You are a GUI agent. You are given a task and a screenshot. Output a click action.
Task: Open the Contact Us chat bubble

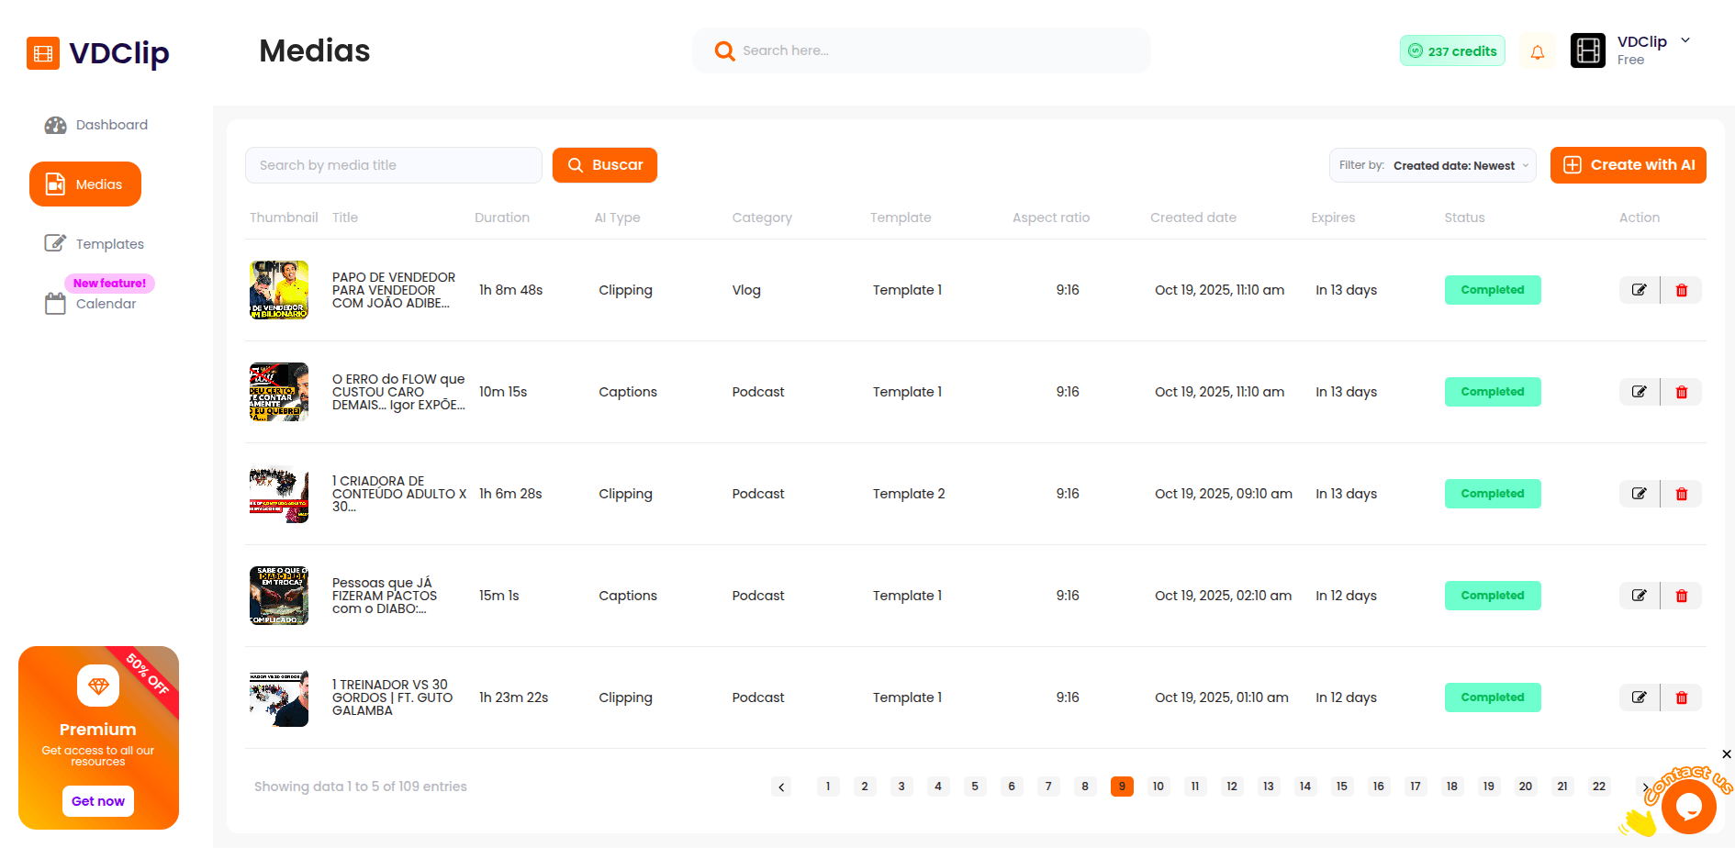pos(1687,807)
